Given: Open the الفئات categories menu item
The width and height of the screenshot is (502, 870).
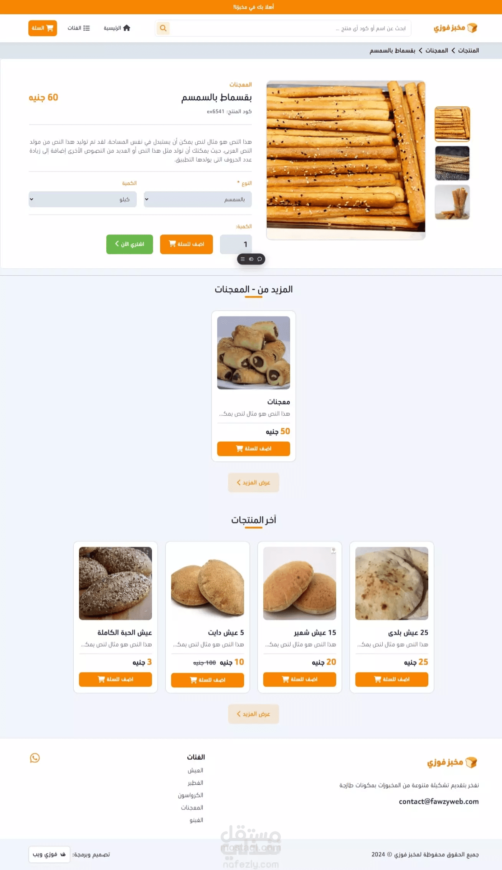Looking at the screenshot, I should tap(79, 28).
